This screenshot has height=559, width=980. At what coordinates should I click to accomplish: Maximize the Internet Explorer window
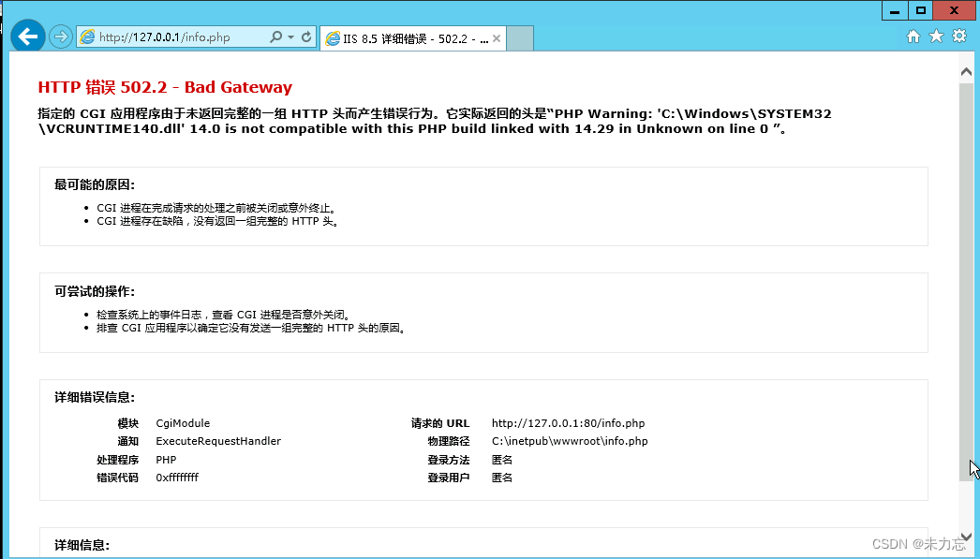(920, 10)
